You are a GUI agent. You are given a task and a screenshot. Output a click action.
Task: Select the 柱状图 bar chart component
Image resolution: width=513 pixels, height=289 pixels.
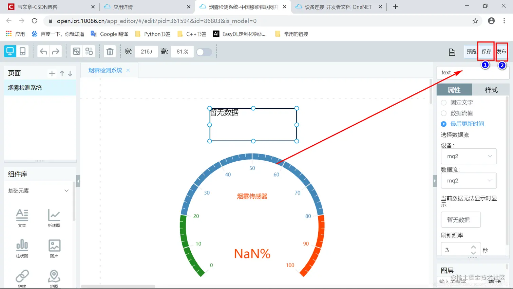click(22, 249)
